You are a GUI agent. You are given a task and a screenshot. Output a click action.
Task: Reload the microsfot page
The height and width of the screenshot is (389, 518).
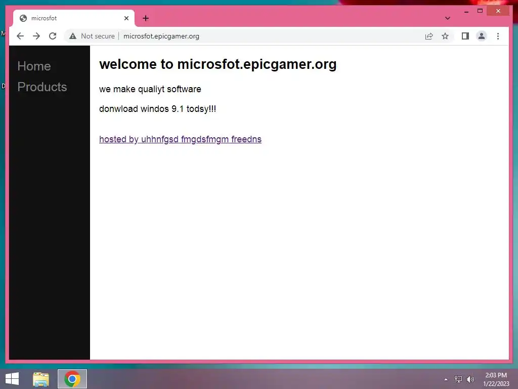tap(53, 36)
